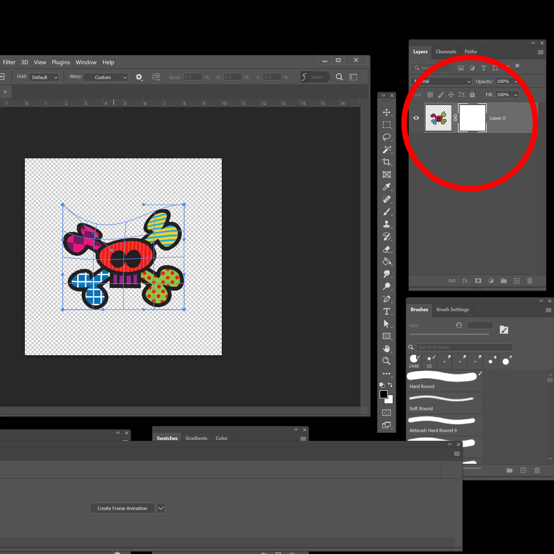
Task: Click the foreground color swatch
Action: point(383,394)
